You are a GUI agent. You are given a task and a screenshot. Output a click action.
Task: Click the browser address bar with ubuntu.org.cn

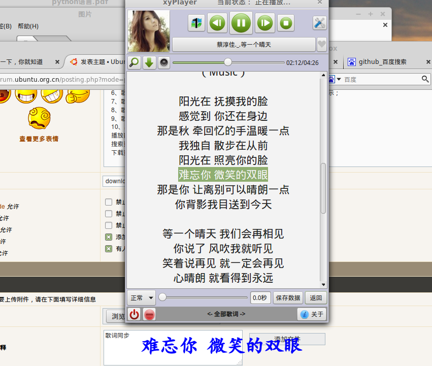tap(62, 79)
